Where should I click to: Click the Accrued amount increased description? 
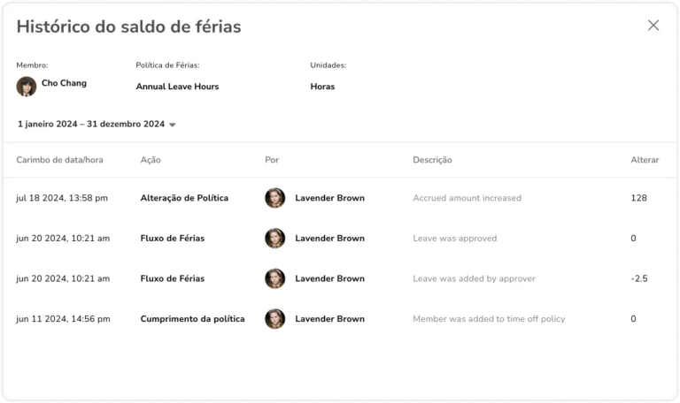tap(467, 198)
